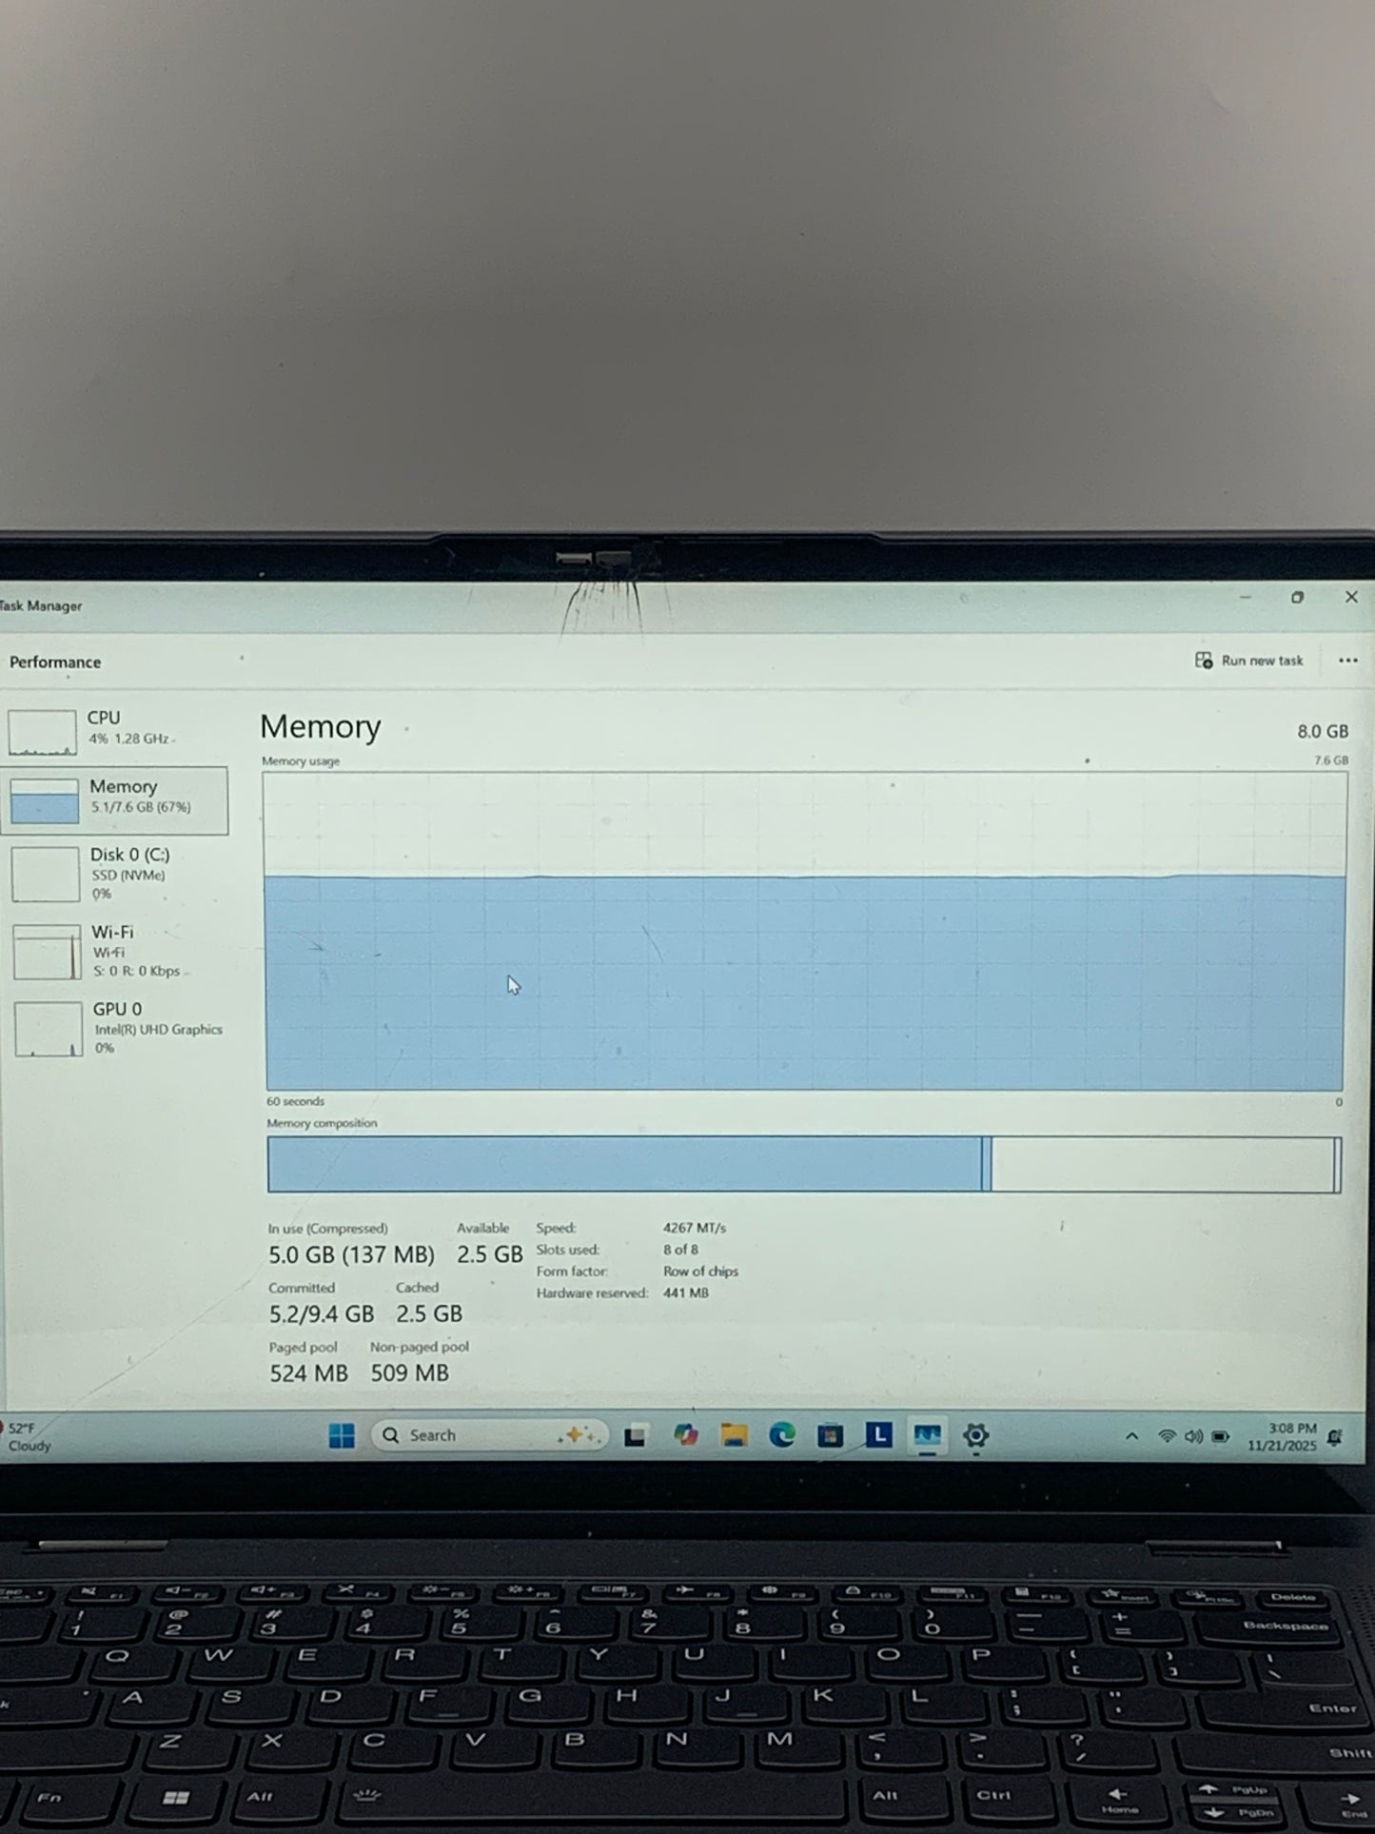Screen dimensions: 1375x1834
Task: Click the Non-paged pool 509 MB value
Action: click(410, 1373)
